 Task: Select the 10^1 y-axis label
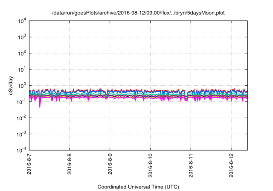pyautogui.click(x=22, y=69)
